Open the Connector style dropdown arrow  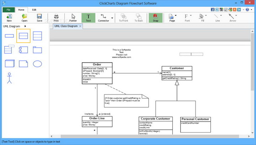(112, 18)
